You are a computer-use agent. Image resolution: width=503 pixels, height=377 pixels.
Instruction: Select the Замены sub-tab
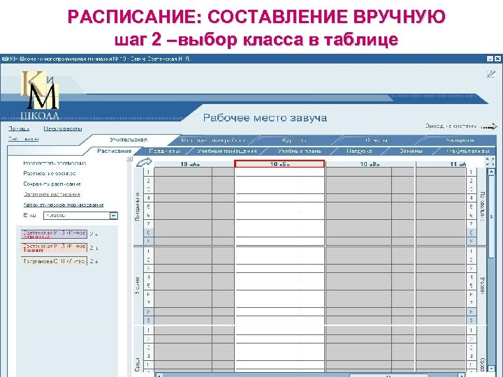click(x=410, y=151)
